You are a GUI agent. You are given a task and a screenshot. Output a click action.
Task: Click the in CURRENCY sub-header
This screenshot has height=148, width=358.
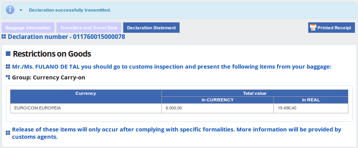coord(217,100)
